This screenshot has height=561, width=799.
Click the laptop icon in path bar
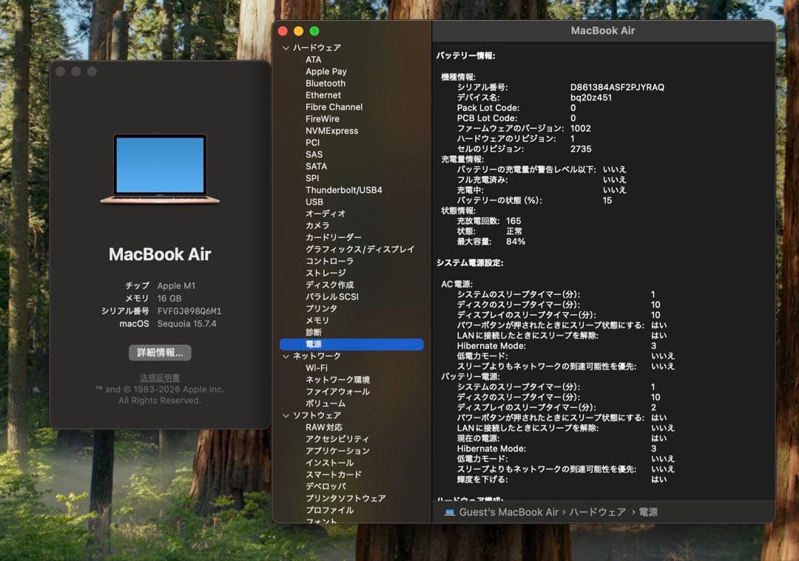[x=450, y=512]
